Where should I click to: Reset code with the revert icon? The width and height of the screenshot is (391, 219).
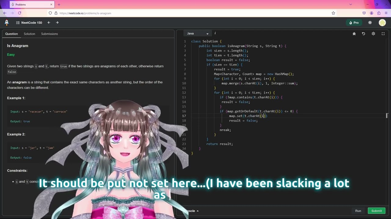[x=364, y=34]
